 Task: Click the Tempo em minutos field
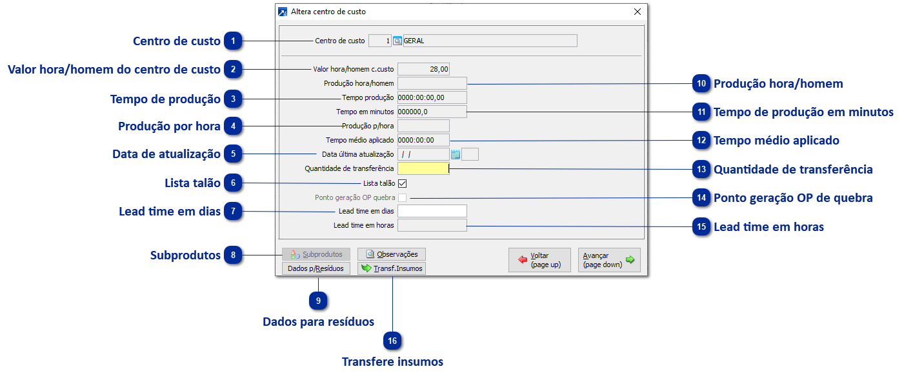[432, 112]
